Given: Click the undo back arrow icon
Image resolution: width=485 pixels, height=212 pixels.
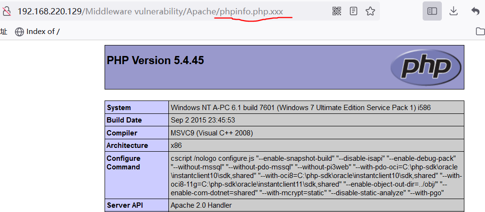Looking at the screenshot, I should click(475, 11).
